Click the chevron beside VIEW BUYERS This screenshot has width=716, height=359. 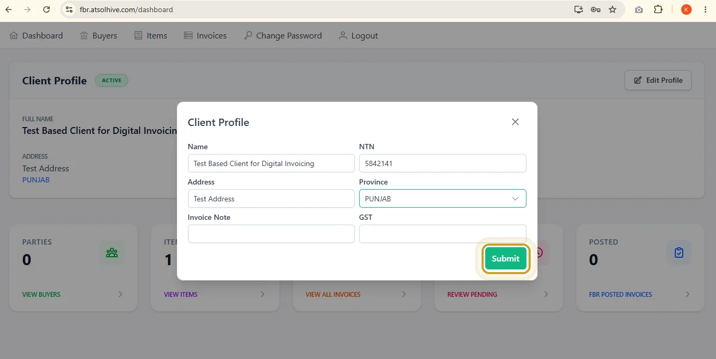click(x=120, y=294)
